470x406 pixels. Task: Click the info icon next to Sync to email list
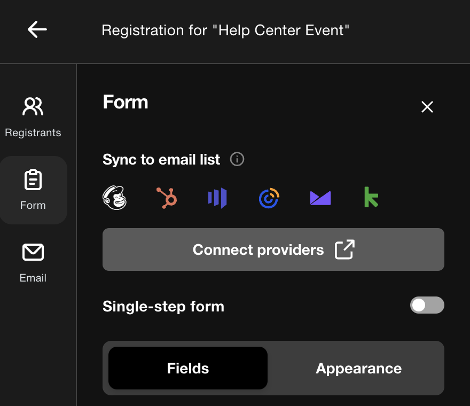pyautogui.click(x=237, y=159)
